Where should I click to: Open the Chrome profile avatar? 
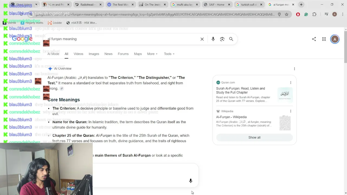click(335, 14)
